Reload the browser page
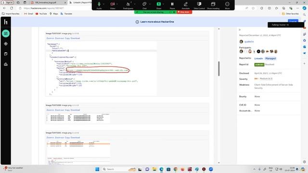This screenshot has width=308, height=173. 12,8
